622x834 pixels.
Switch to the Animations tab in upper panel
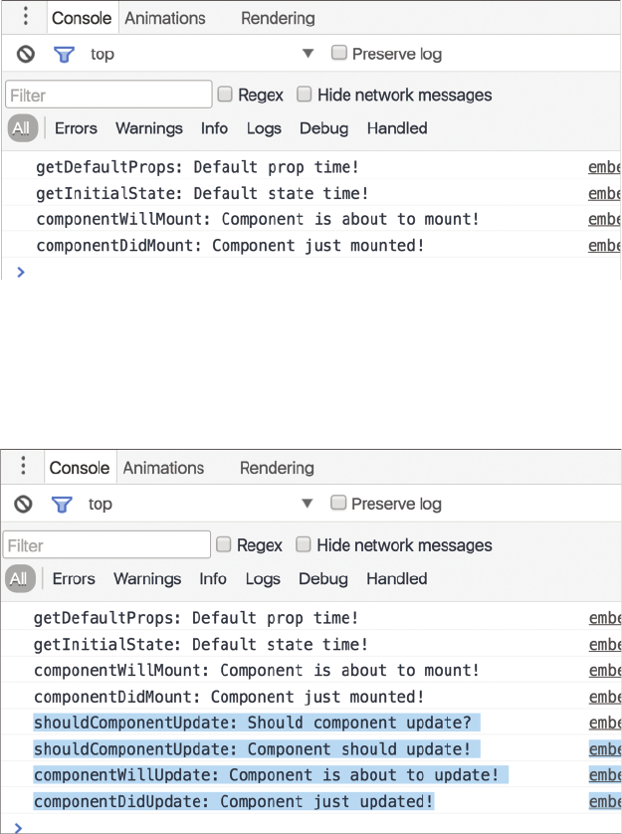coord(164,18)
